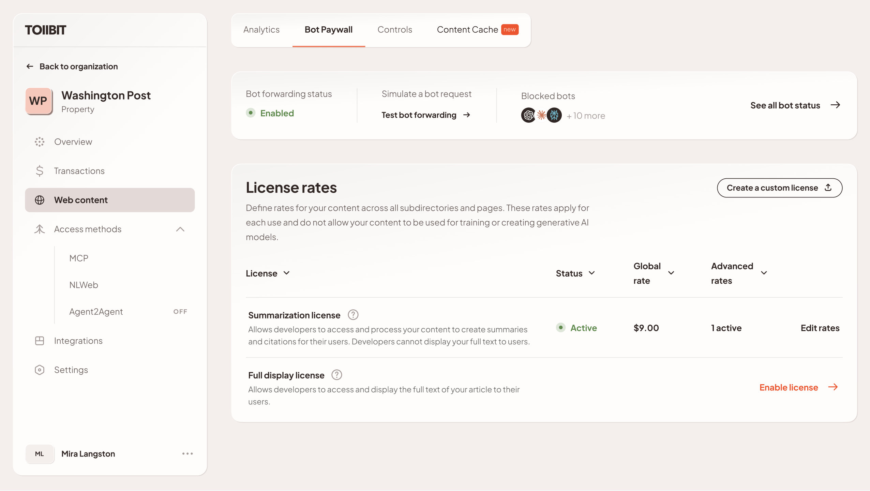Click the Web content globe icon

tap(40, 200)
